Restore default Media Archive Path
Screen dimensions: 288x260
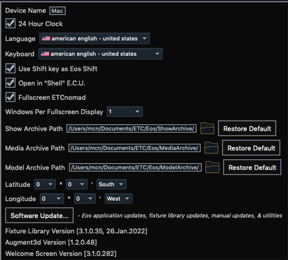tap(251, 148)
